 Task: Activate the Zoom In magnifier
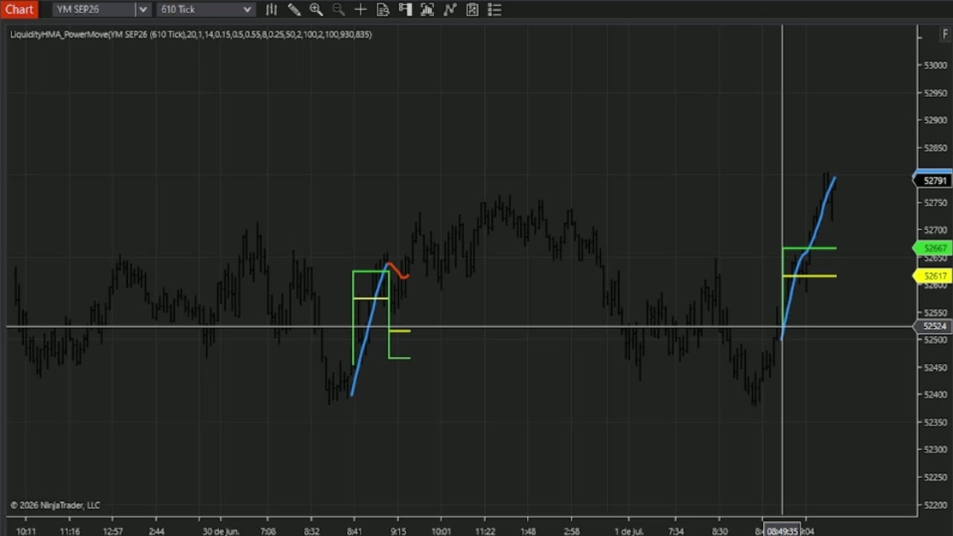coord(316,10)
